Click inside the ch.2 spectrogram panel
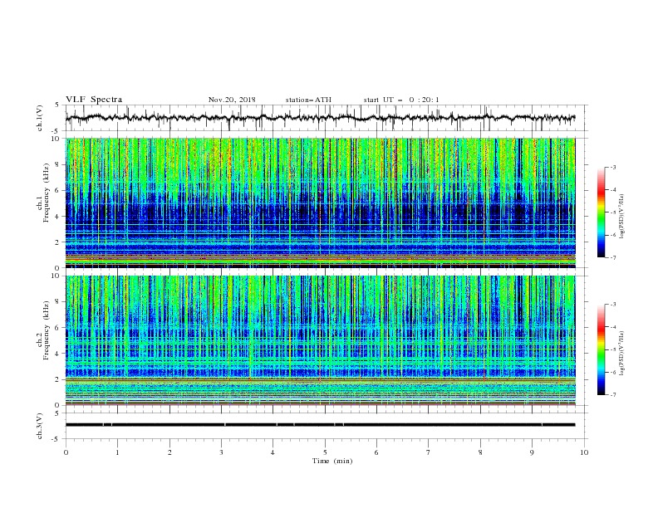This screenshot has height=508, width=658. pyautogui.click(x=320, y=340)
